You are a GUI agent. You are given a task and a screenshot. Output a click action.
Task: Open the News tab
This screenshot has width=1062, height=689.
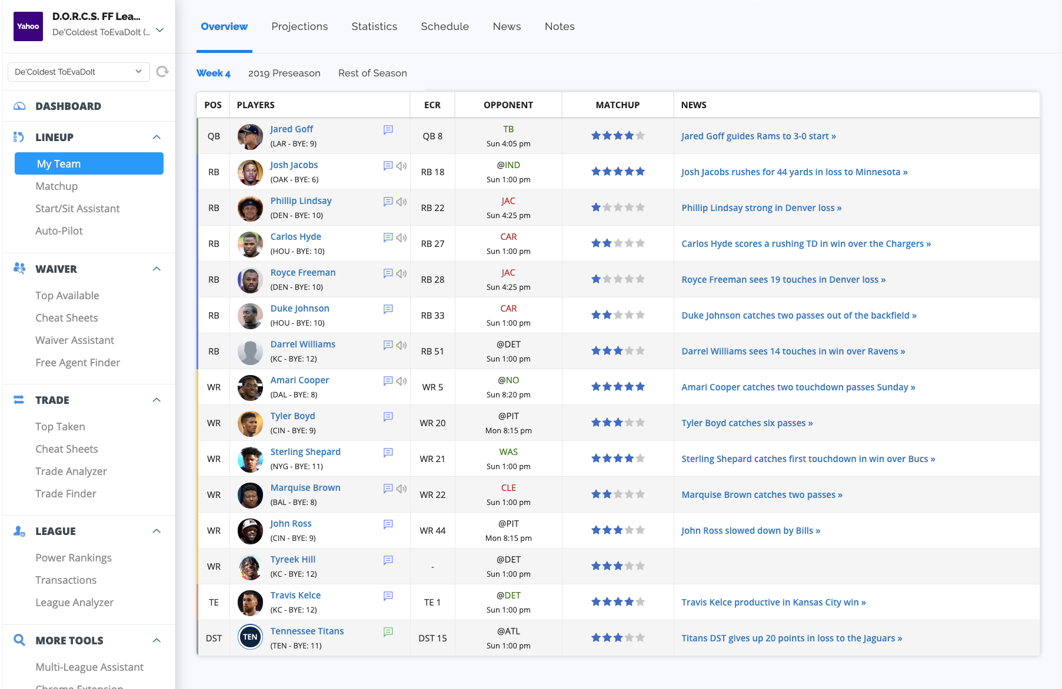click(507, 26)
